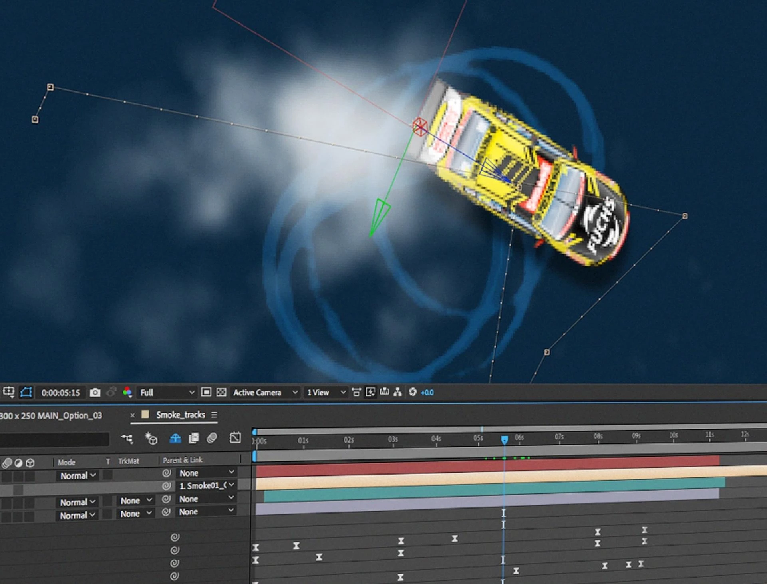Click the Take Snapshot camera icon
The width and height of the screenshot is (767, 584).
(95, 393)
